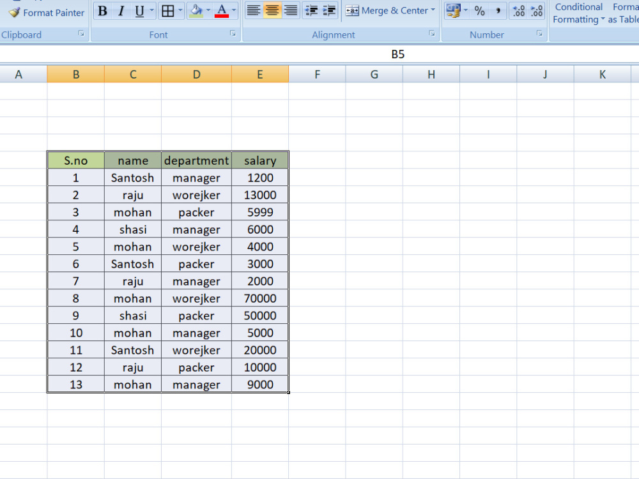The width and height of the screenshot is (639, 479).
Task: Select worejker in row numbered 5
Action: coord(196,247)
